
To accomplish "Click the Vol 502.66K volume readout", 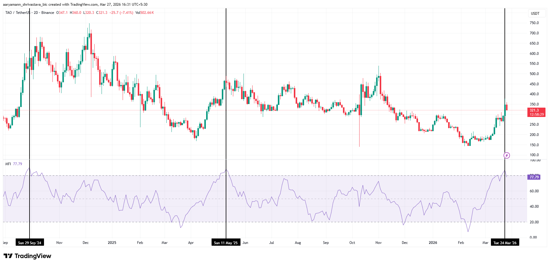I will [x=145, y=13].
